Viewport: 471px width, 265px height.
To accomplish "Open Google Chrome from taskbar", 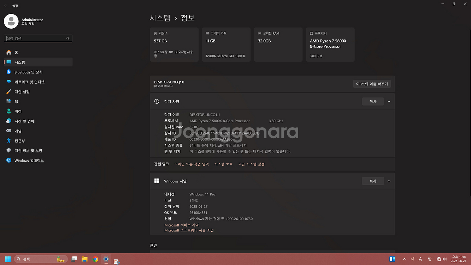I will 95,259.
